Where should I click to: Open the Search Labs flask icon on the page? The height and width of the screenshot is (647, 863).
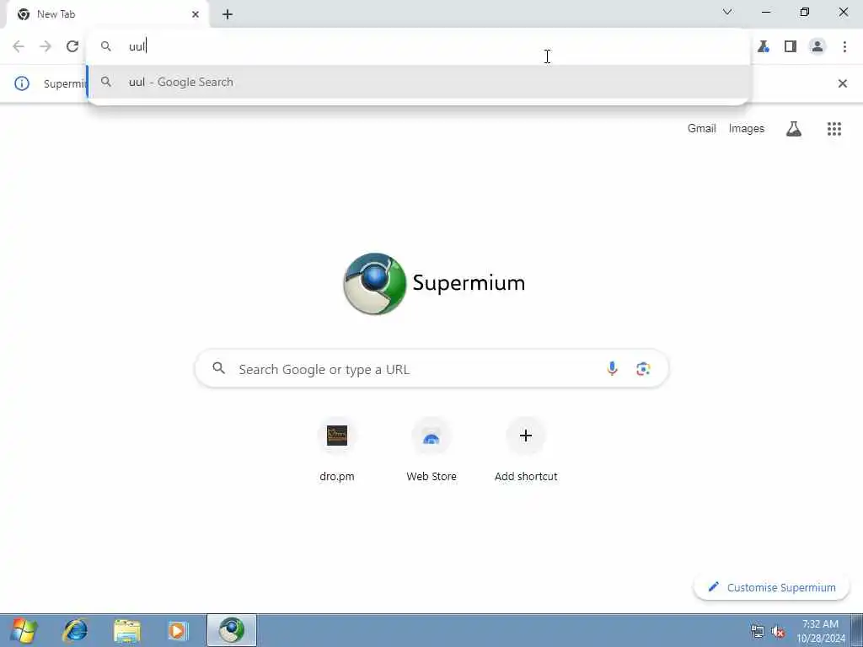pos(794,129)
